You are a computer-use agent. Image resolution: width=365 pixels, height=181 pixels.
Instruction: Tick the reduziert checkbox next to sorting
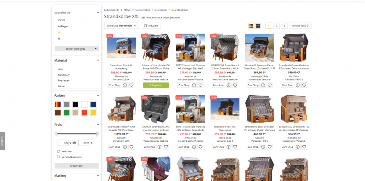point(146,26)
